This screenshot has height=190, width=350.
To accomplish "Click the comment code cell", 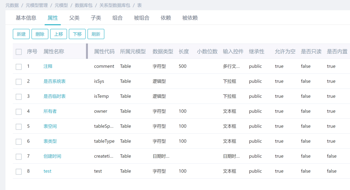I will click(104, 66).
